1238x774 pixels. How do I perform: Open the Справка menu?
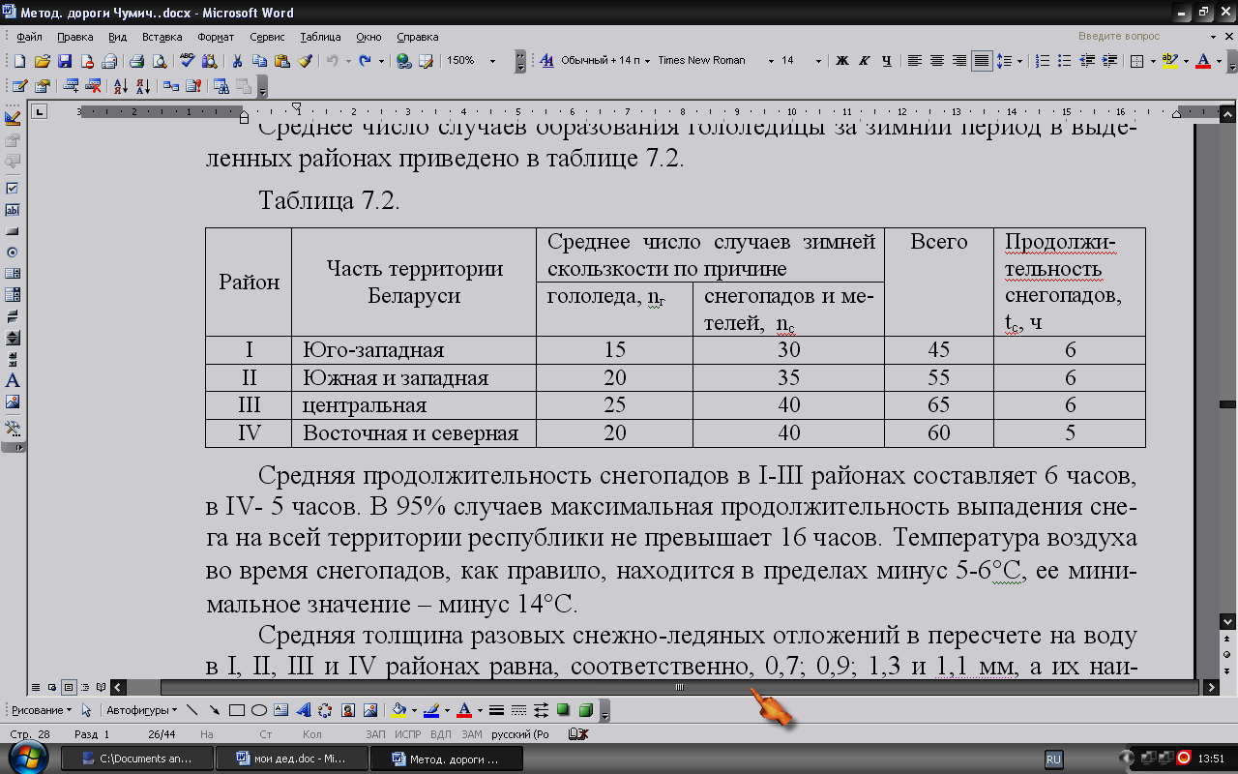tap(418, 37)
